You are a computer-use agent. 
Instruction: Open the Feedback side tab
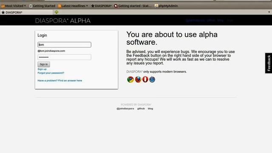point(269,63)
